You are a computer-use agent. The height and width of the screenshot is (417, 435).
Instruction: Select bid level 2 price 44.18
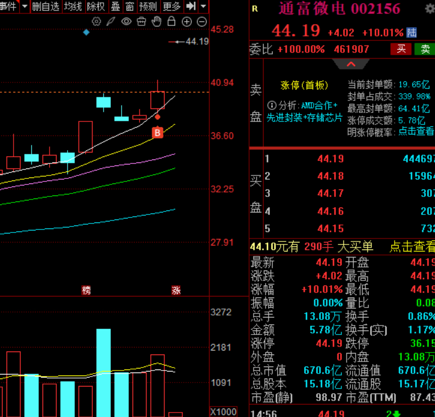click(x=330, y=176)
